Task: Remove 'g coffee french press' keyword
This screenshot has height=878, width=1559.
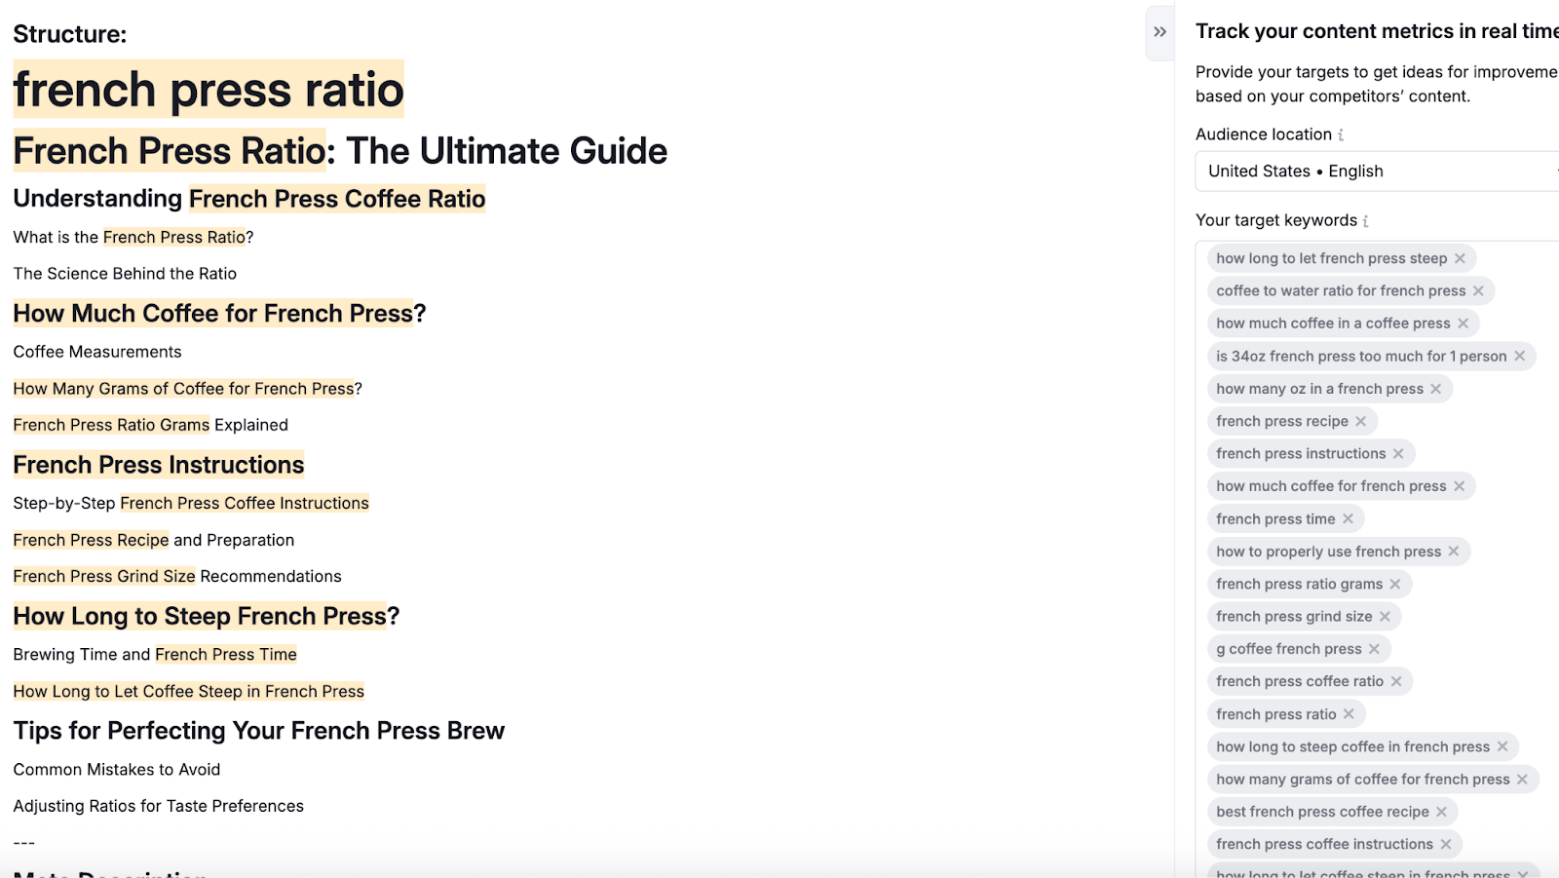Action: 1374,649
